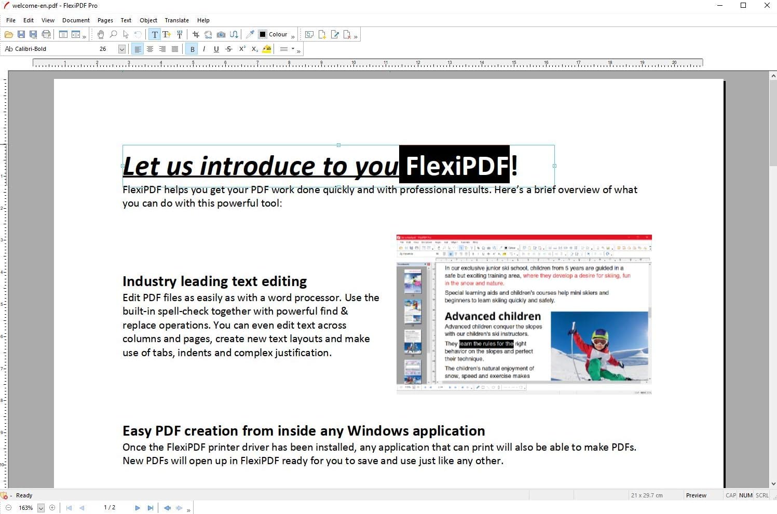Click the page layout icon beside the printer

(63, 34)
